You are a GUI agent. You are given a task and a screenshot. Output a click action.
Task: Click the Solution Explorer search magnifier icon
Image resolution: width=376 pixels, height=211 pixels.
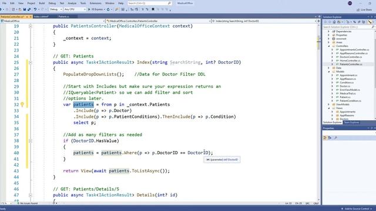coord(373,27)
